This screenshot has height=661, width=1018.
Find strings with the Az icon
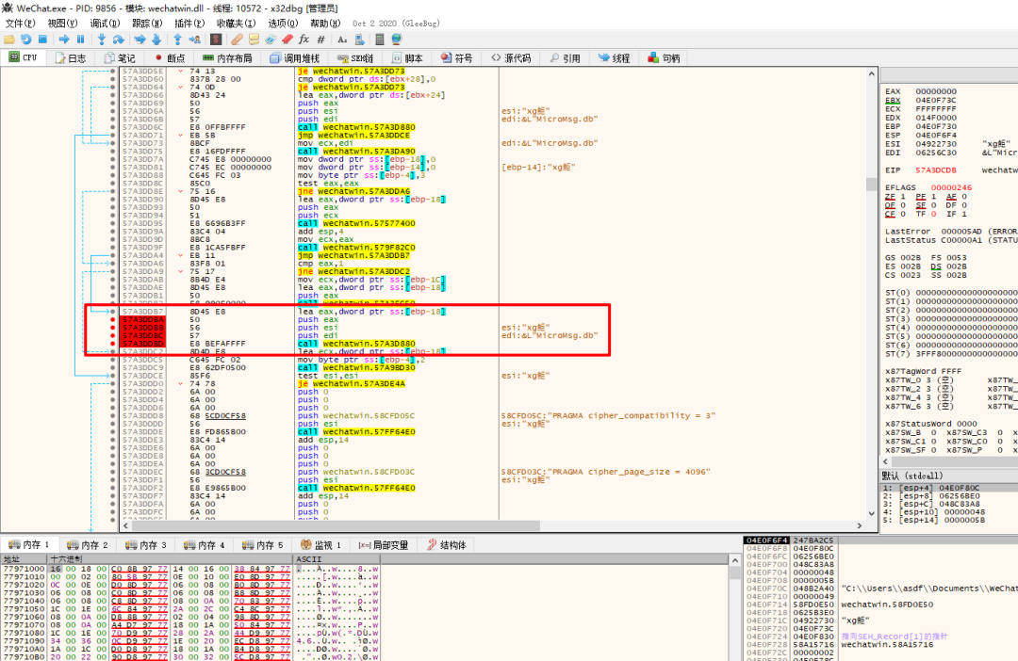coord(342,40)
